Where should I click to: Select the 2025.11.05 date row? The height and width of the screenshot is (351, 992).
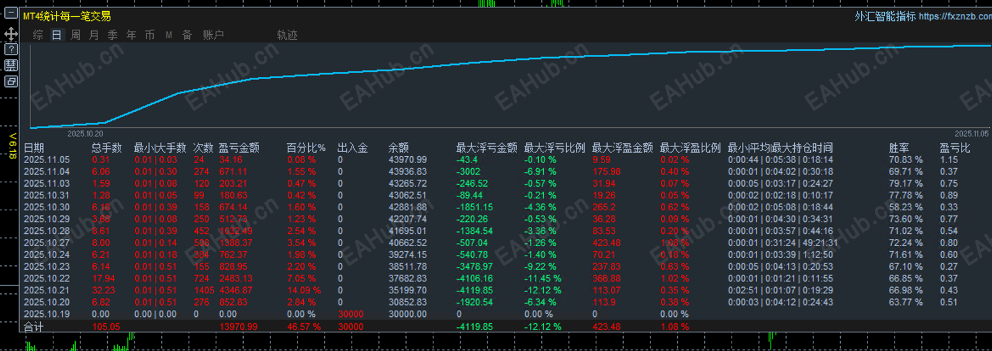[46, 160]
